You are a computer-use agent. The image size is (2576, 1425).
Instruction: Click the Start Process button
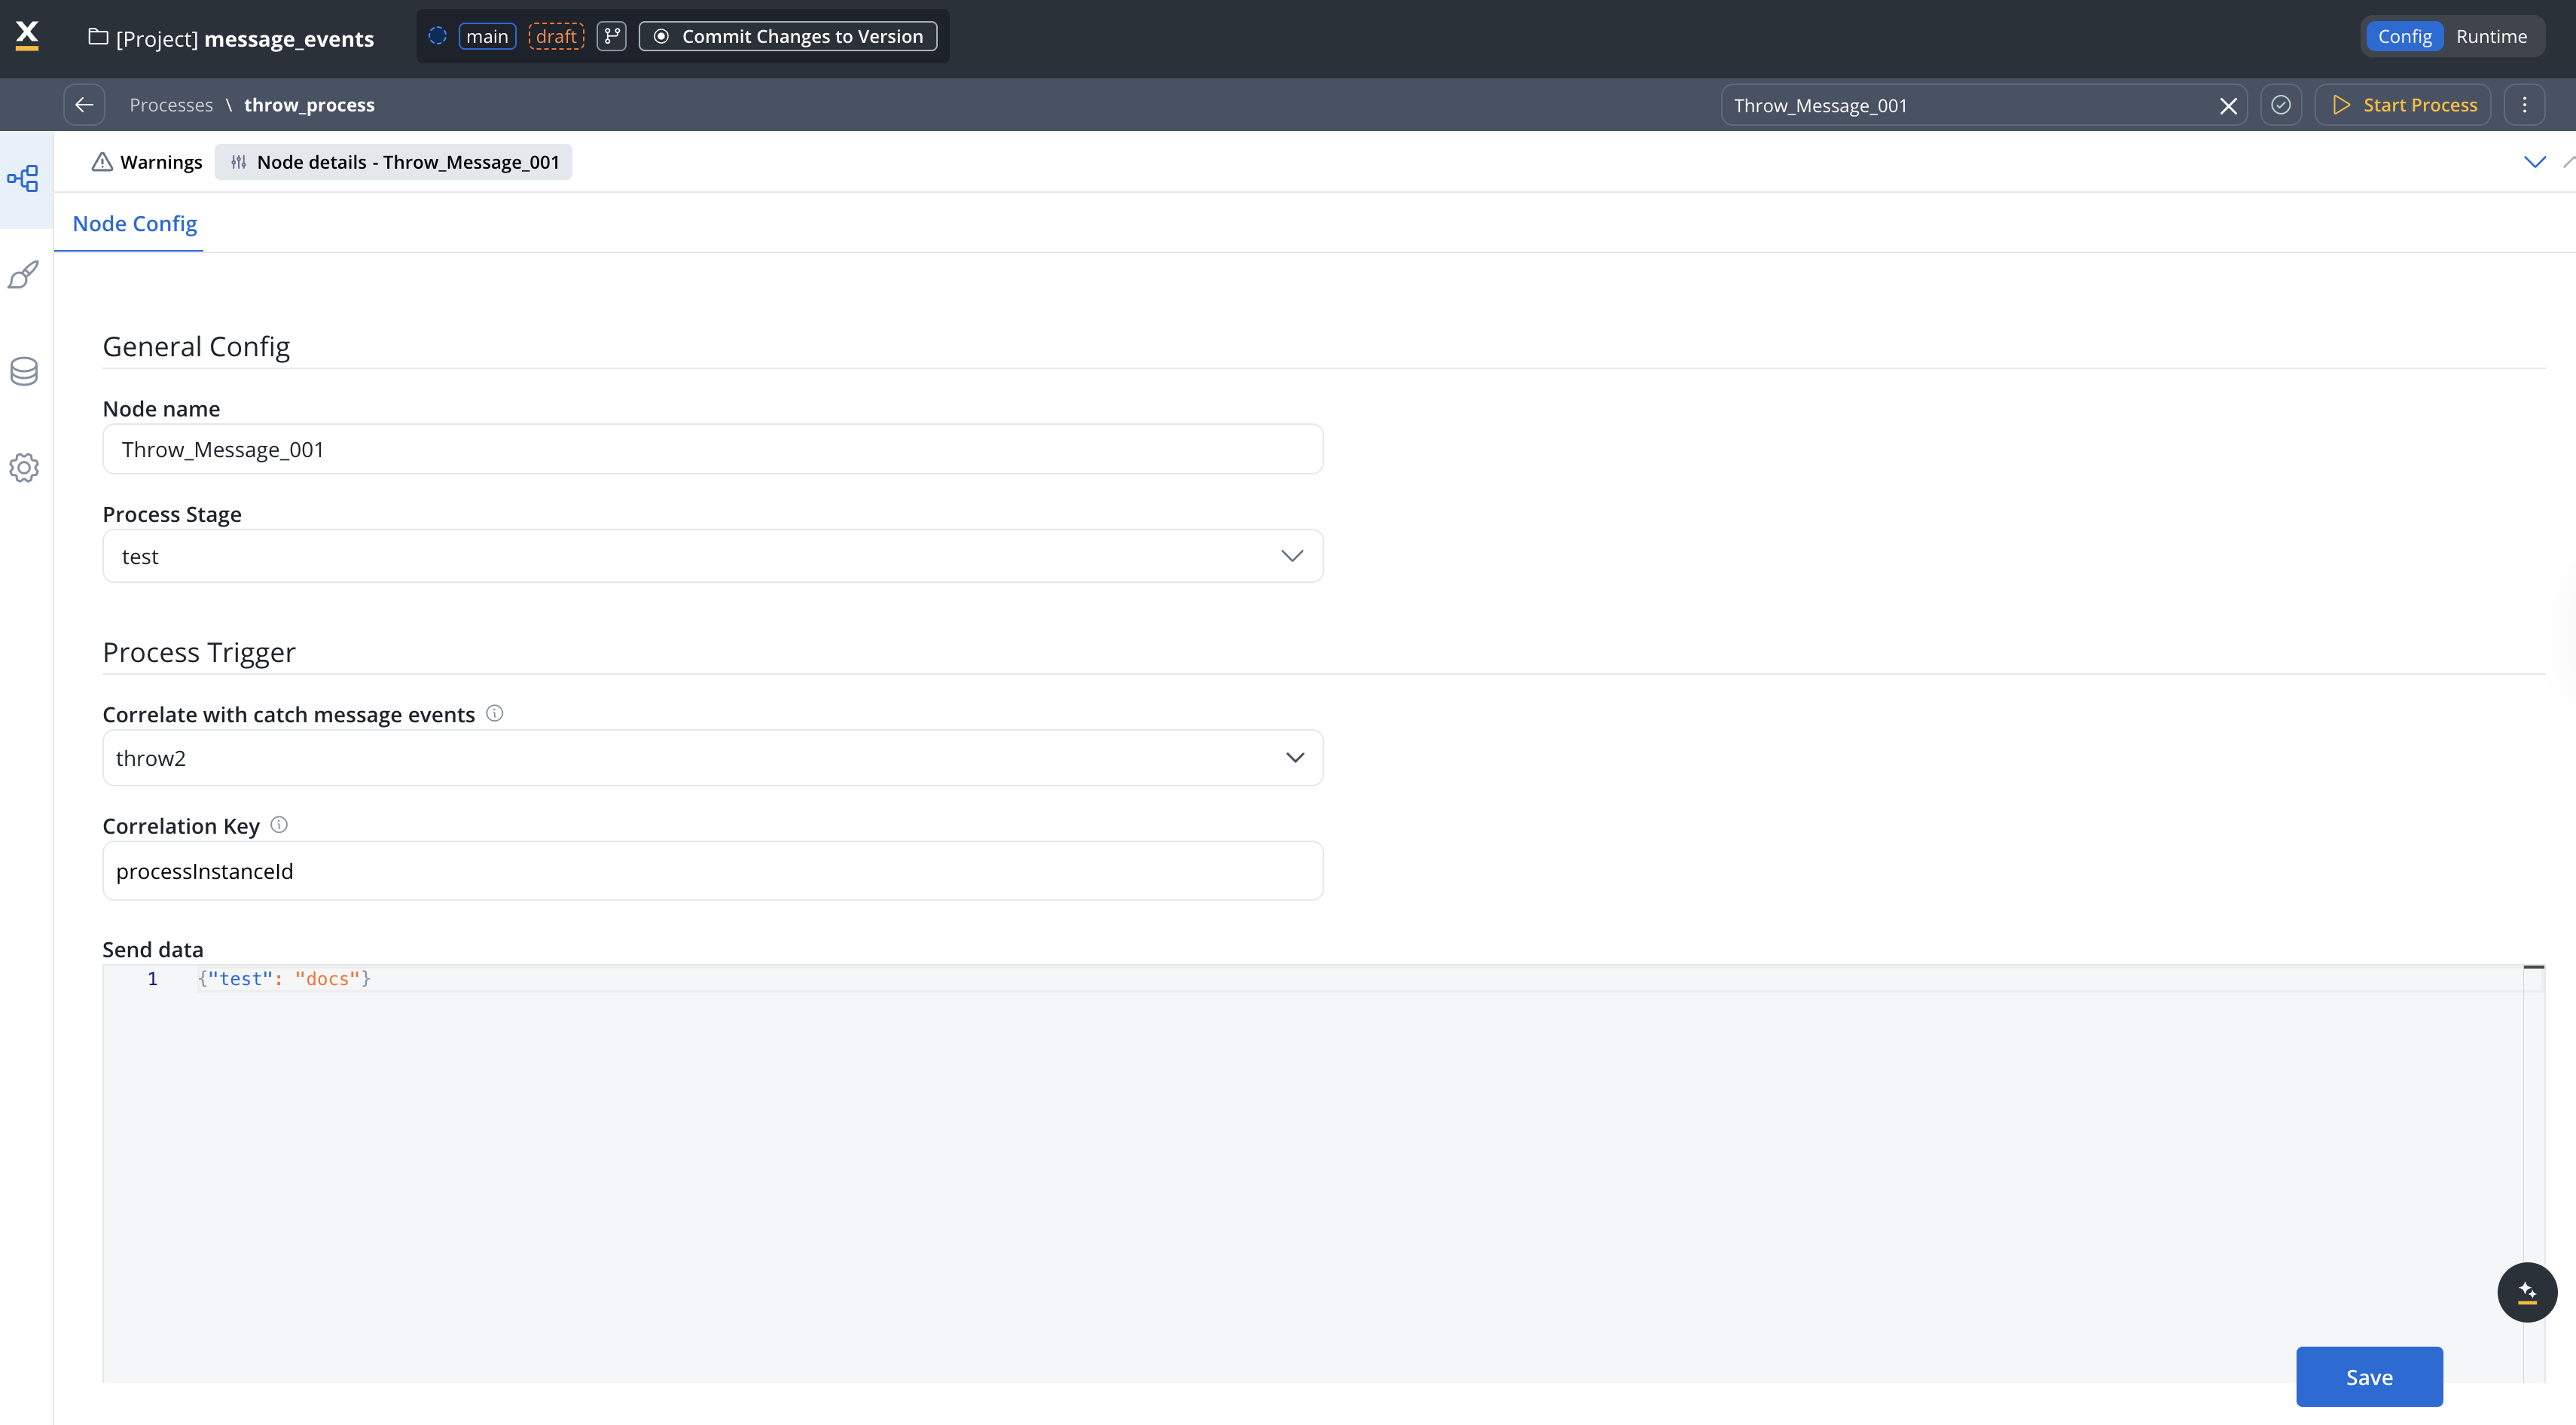2403,105
